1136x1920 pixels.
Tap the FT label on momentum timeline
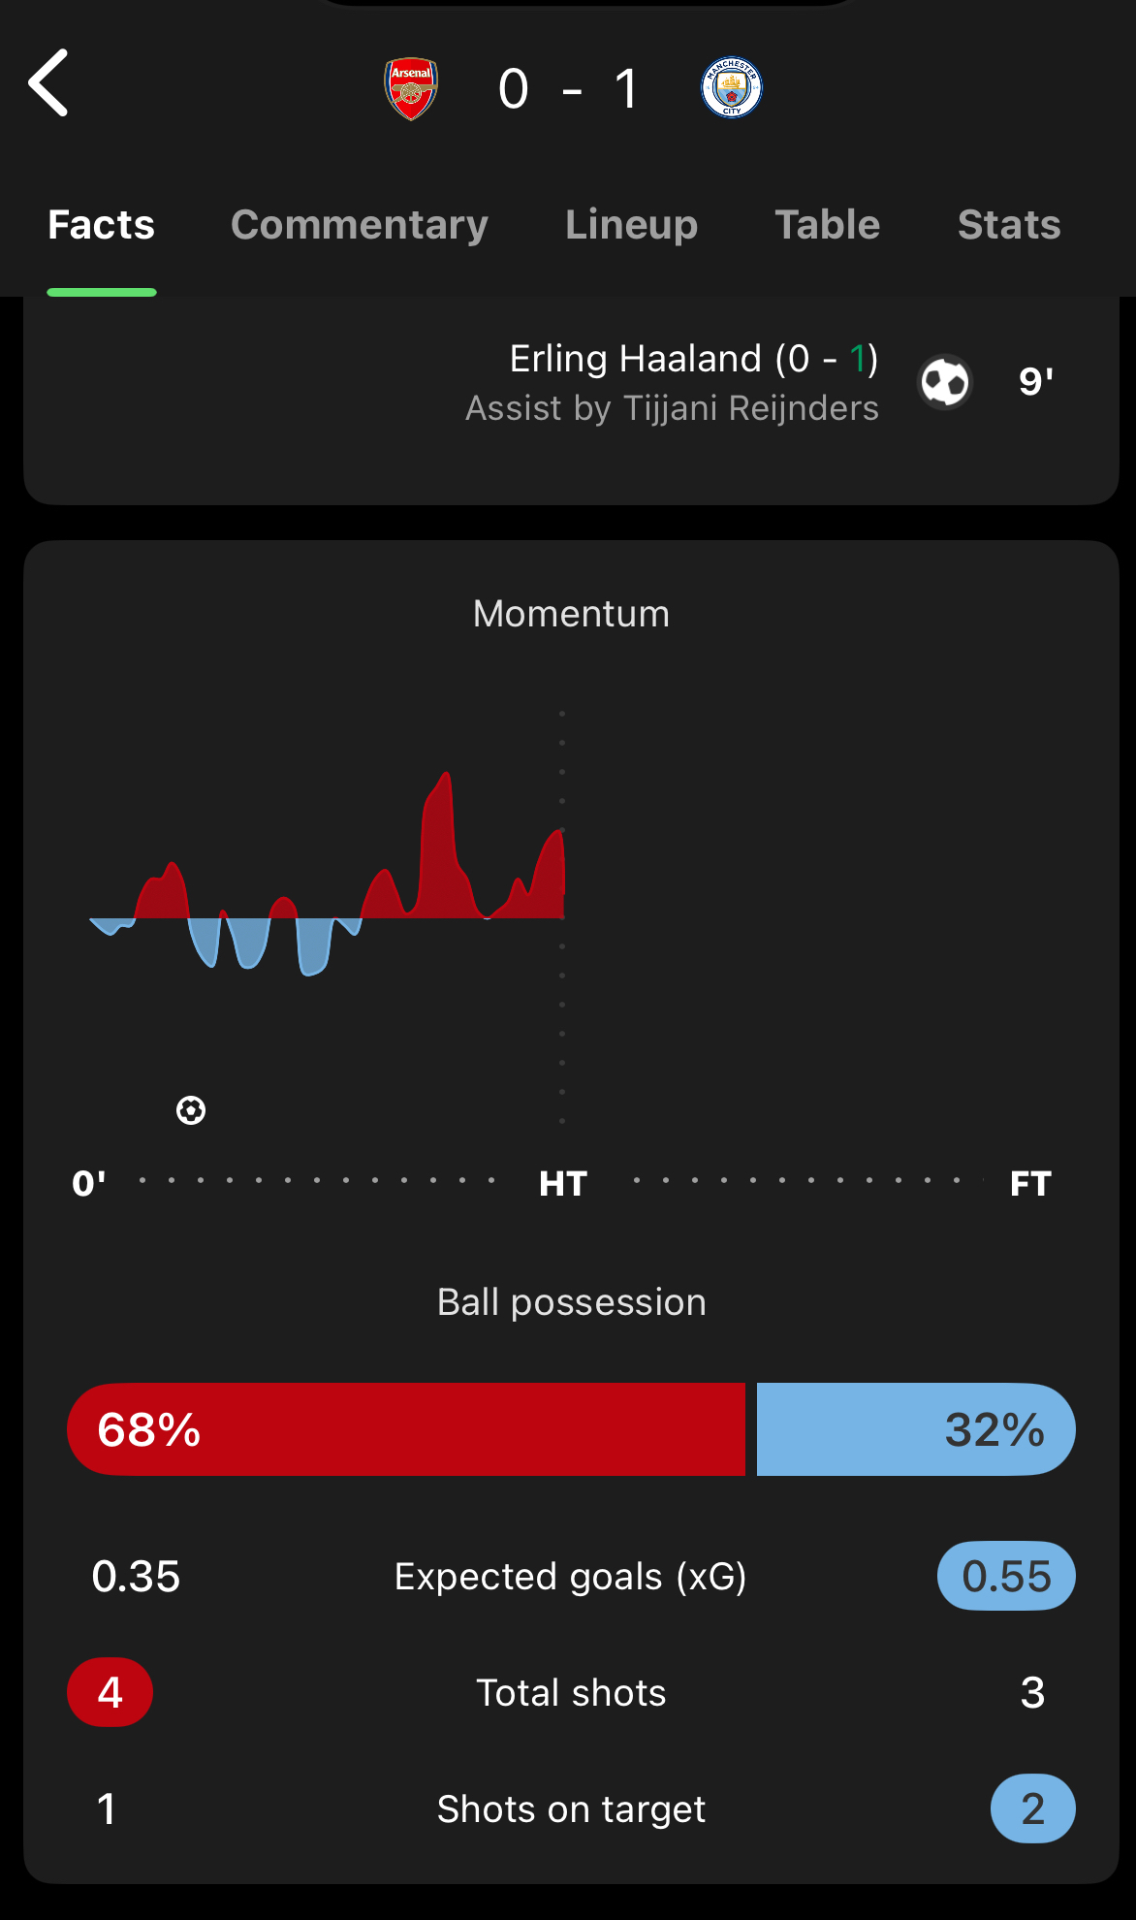coord(1029,1183)
